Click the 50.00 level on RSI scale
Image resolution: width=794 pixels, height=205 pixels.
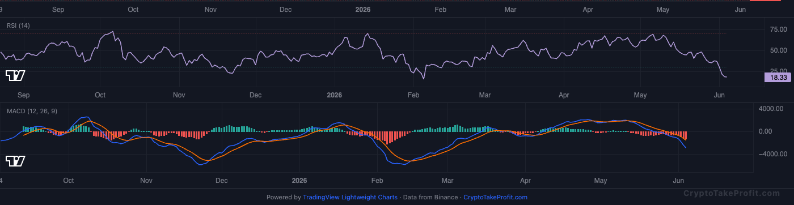pyautogui.click(x=778, y=50)
